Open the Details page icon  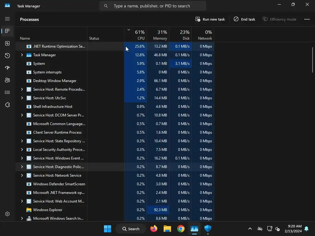tap(7, 92)
